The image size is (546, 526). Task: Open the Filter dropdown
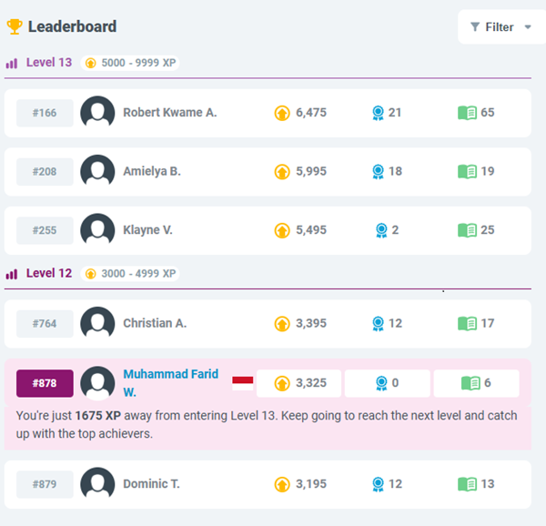tap(501, 26)
